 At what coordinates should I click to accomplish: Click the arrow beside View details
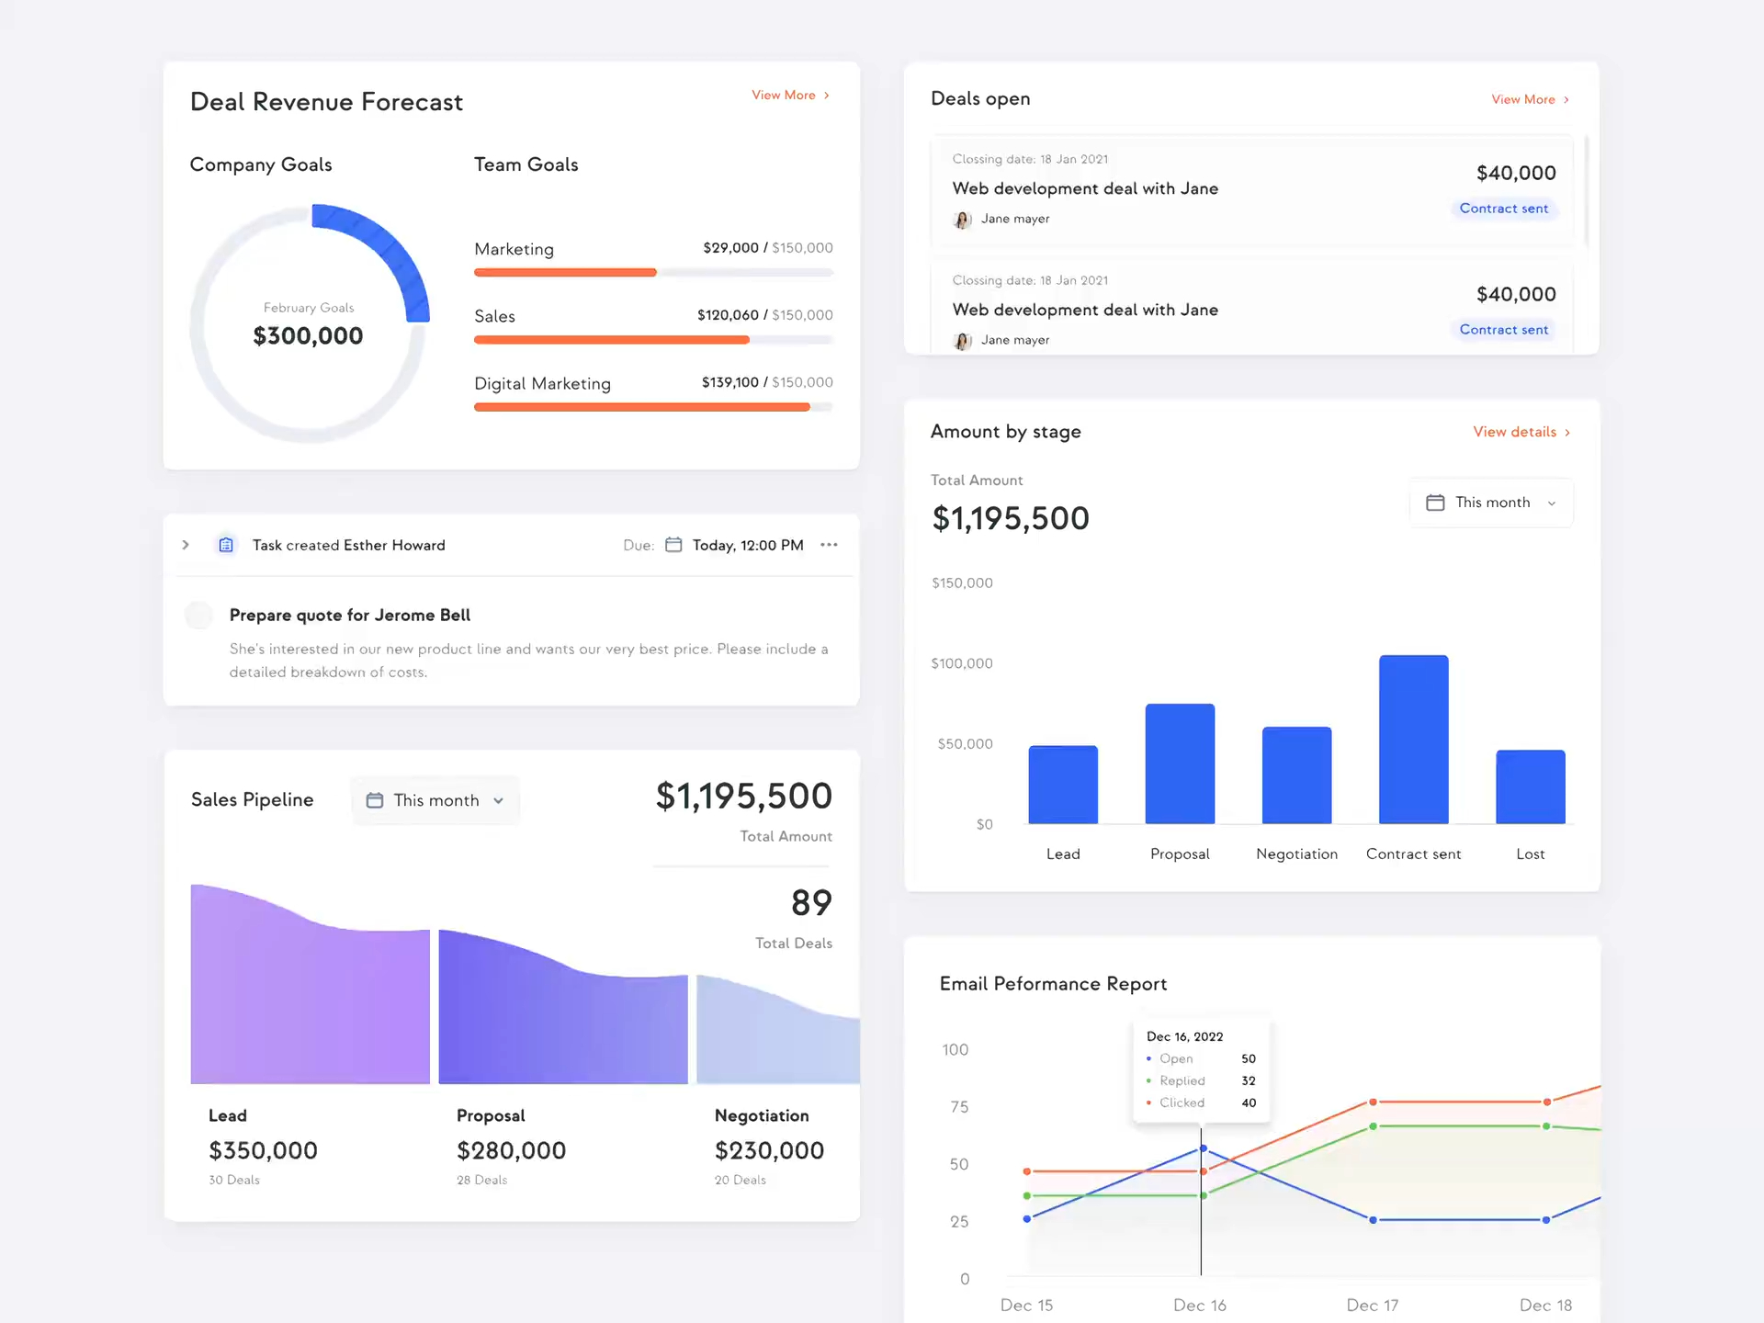[x=1567, y=433]
